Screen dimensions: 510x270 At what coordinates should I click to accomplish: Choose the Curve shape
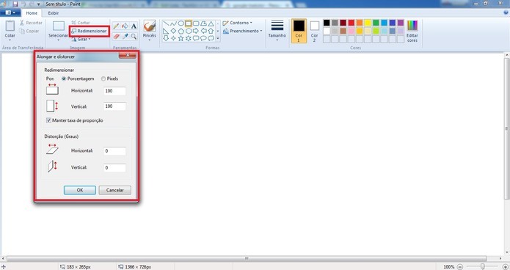pos(173,23)
